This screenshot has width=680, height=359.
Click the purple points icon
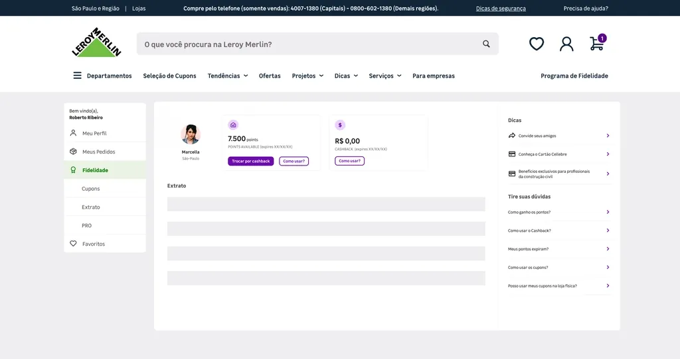click(x=233, y=125)
